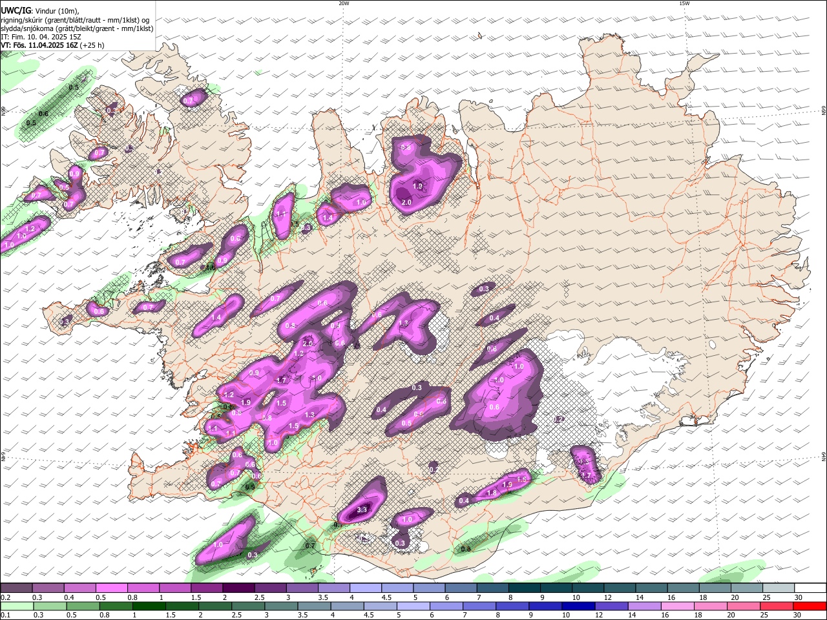Click the dark teal snow swatch at 8

[x=524, y=588]
